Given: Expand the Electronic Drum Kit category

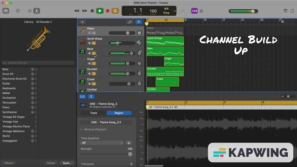Looking at the screenshot, I should pyautogui.click(x=36, y=79).
